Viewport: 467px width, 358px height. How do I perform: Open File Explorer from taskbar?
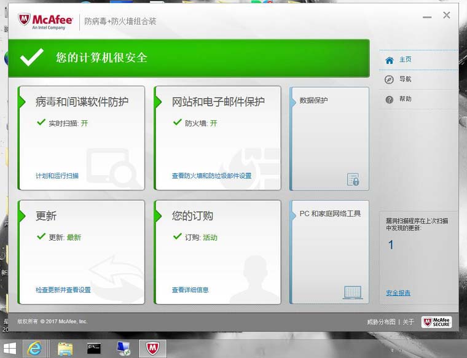[x=65, y=349]
